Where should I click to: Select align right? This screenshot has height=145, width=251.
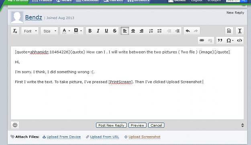click(x=141, y=31)
